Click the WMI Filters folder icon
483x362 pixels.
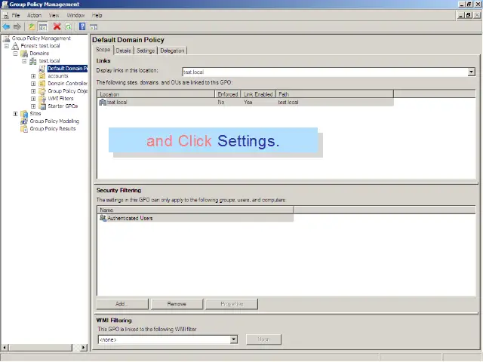pyautogui.click(x=42, y=99)
